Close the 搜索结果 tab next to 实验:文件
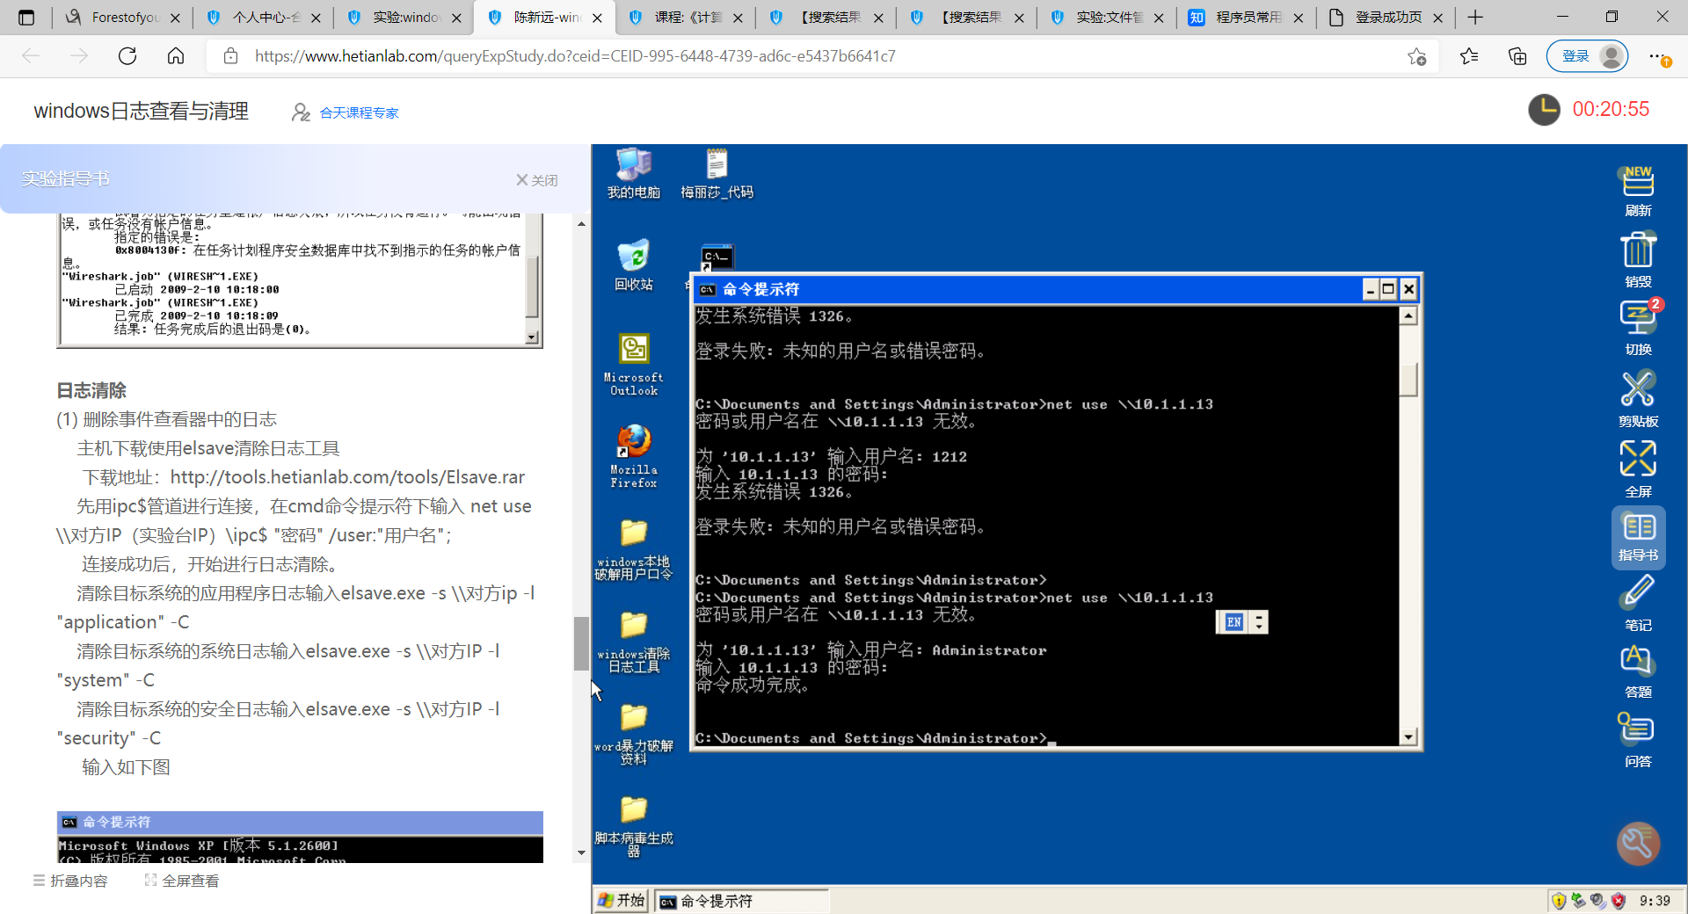The height and width of the screenshot is (914, 1688). tap(1019, 18)
